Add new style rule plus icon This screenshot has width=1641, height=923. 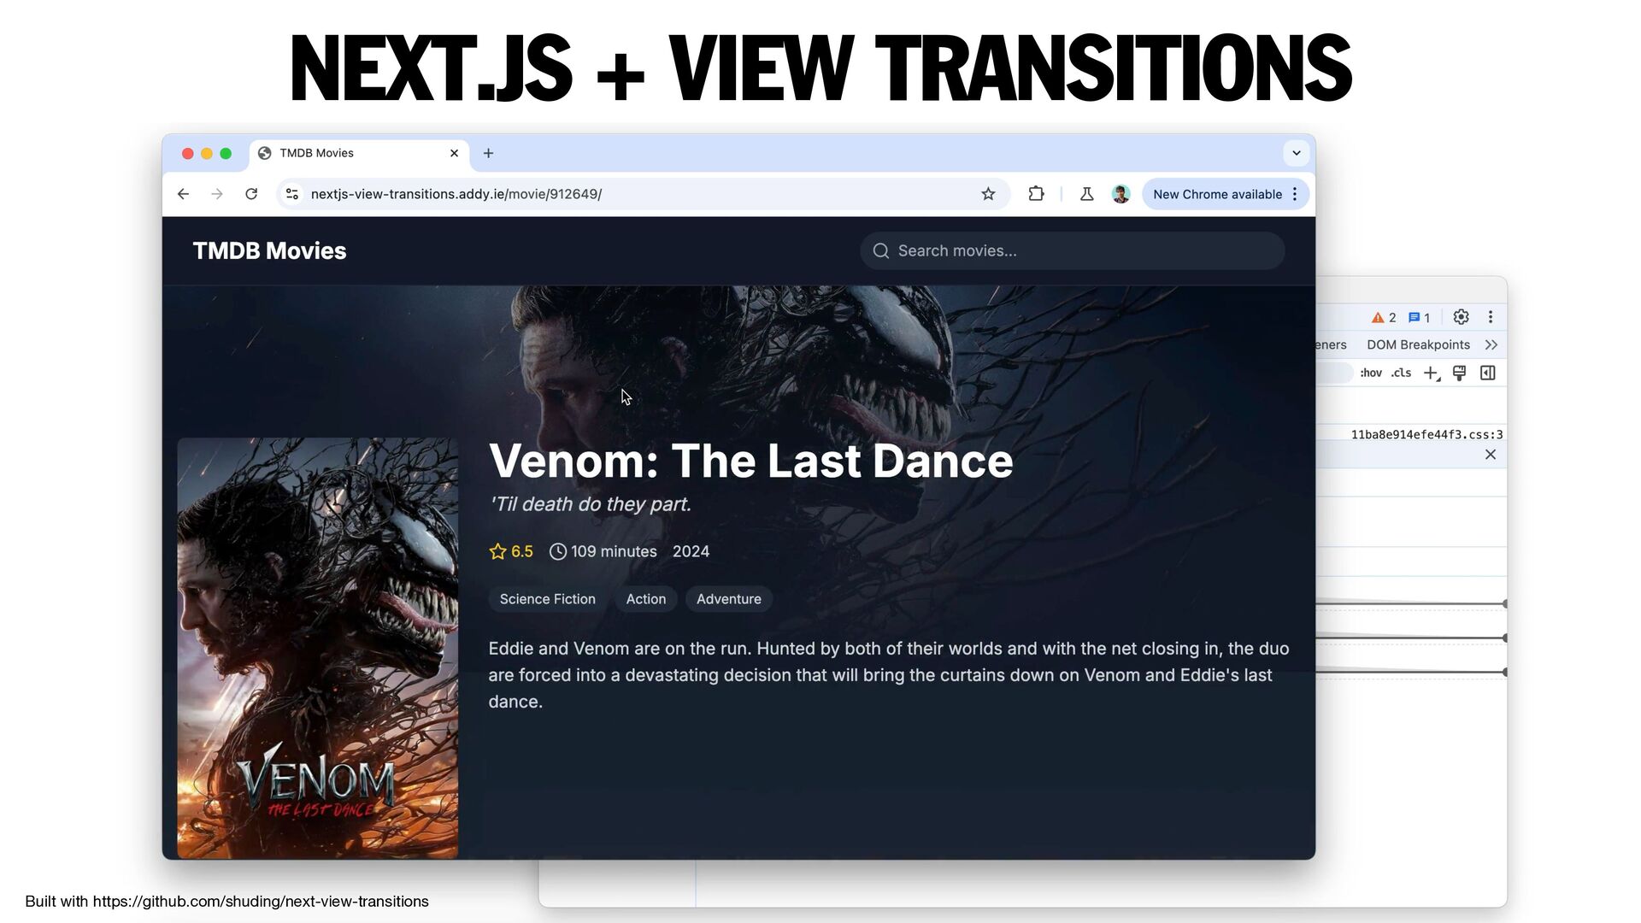(x=1432, y=373)
